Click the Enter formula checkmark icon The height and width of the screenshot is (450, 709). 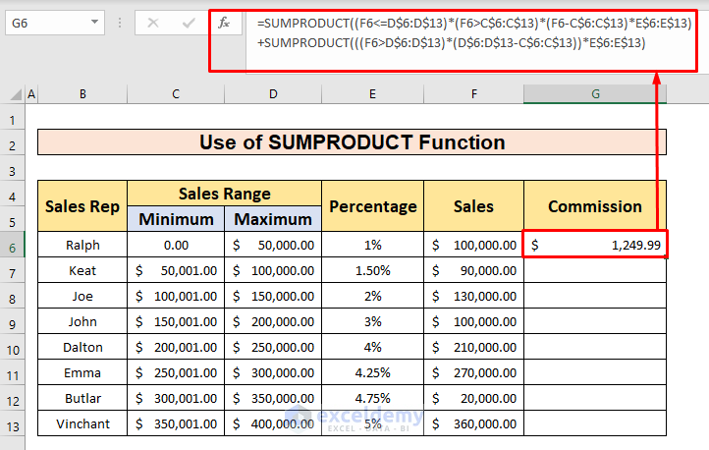[190, 22]
